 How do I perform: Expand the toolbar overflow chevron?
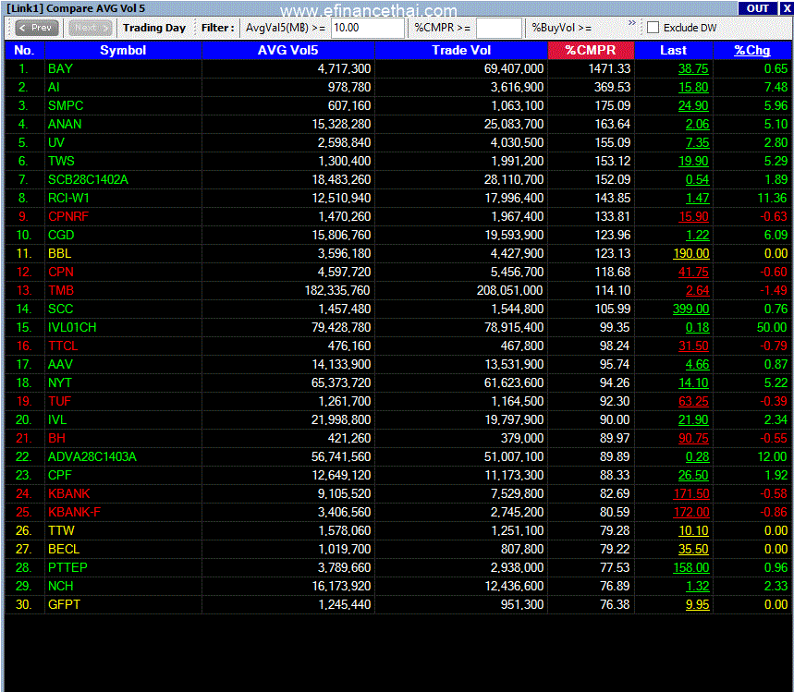631,23
